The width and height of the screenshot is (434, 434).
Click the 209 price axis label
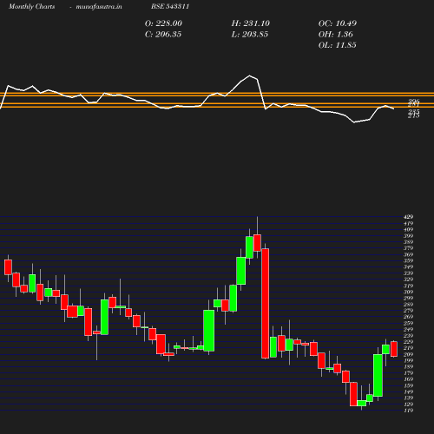pyautogui.click(x=409, y=354)
